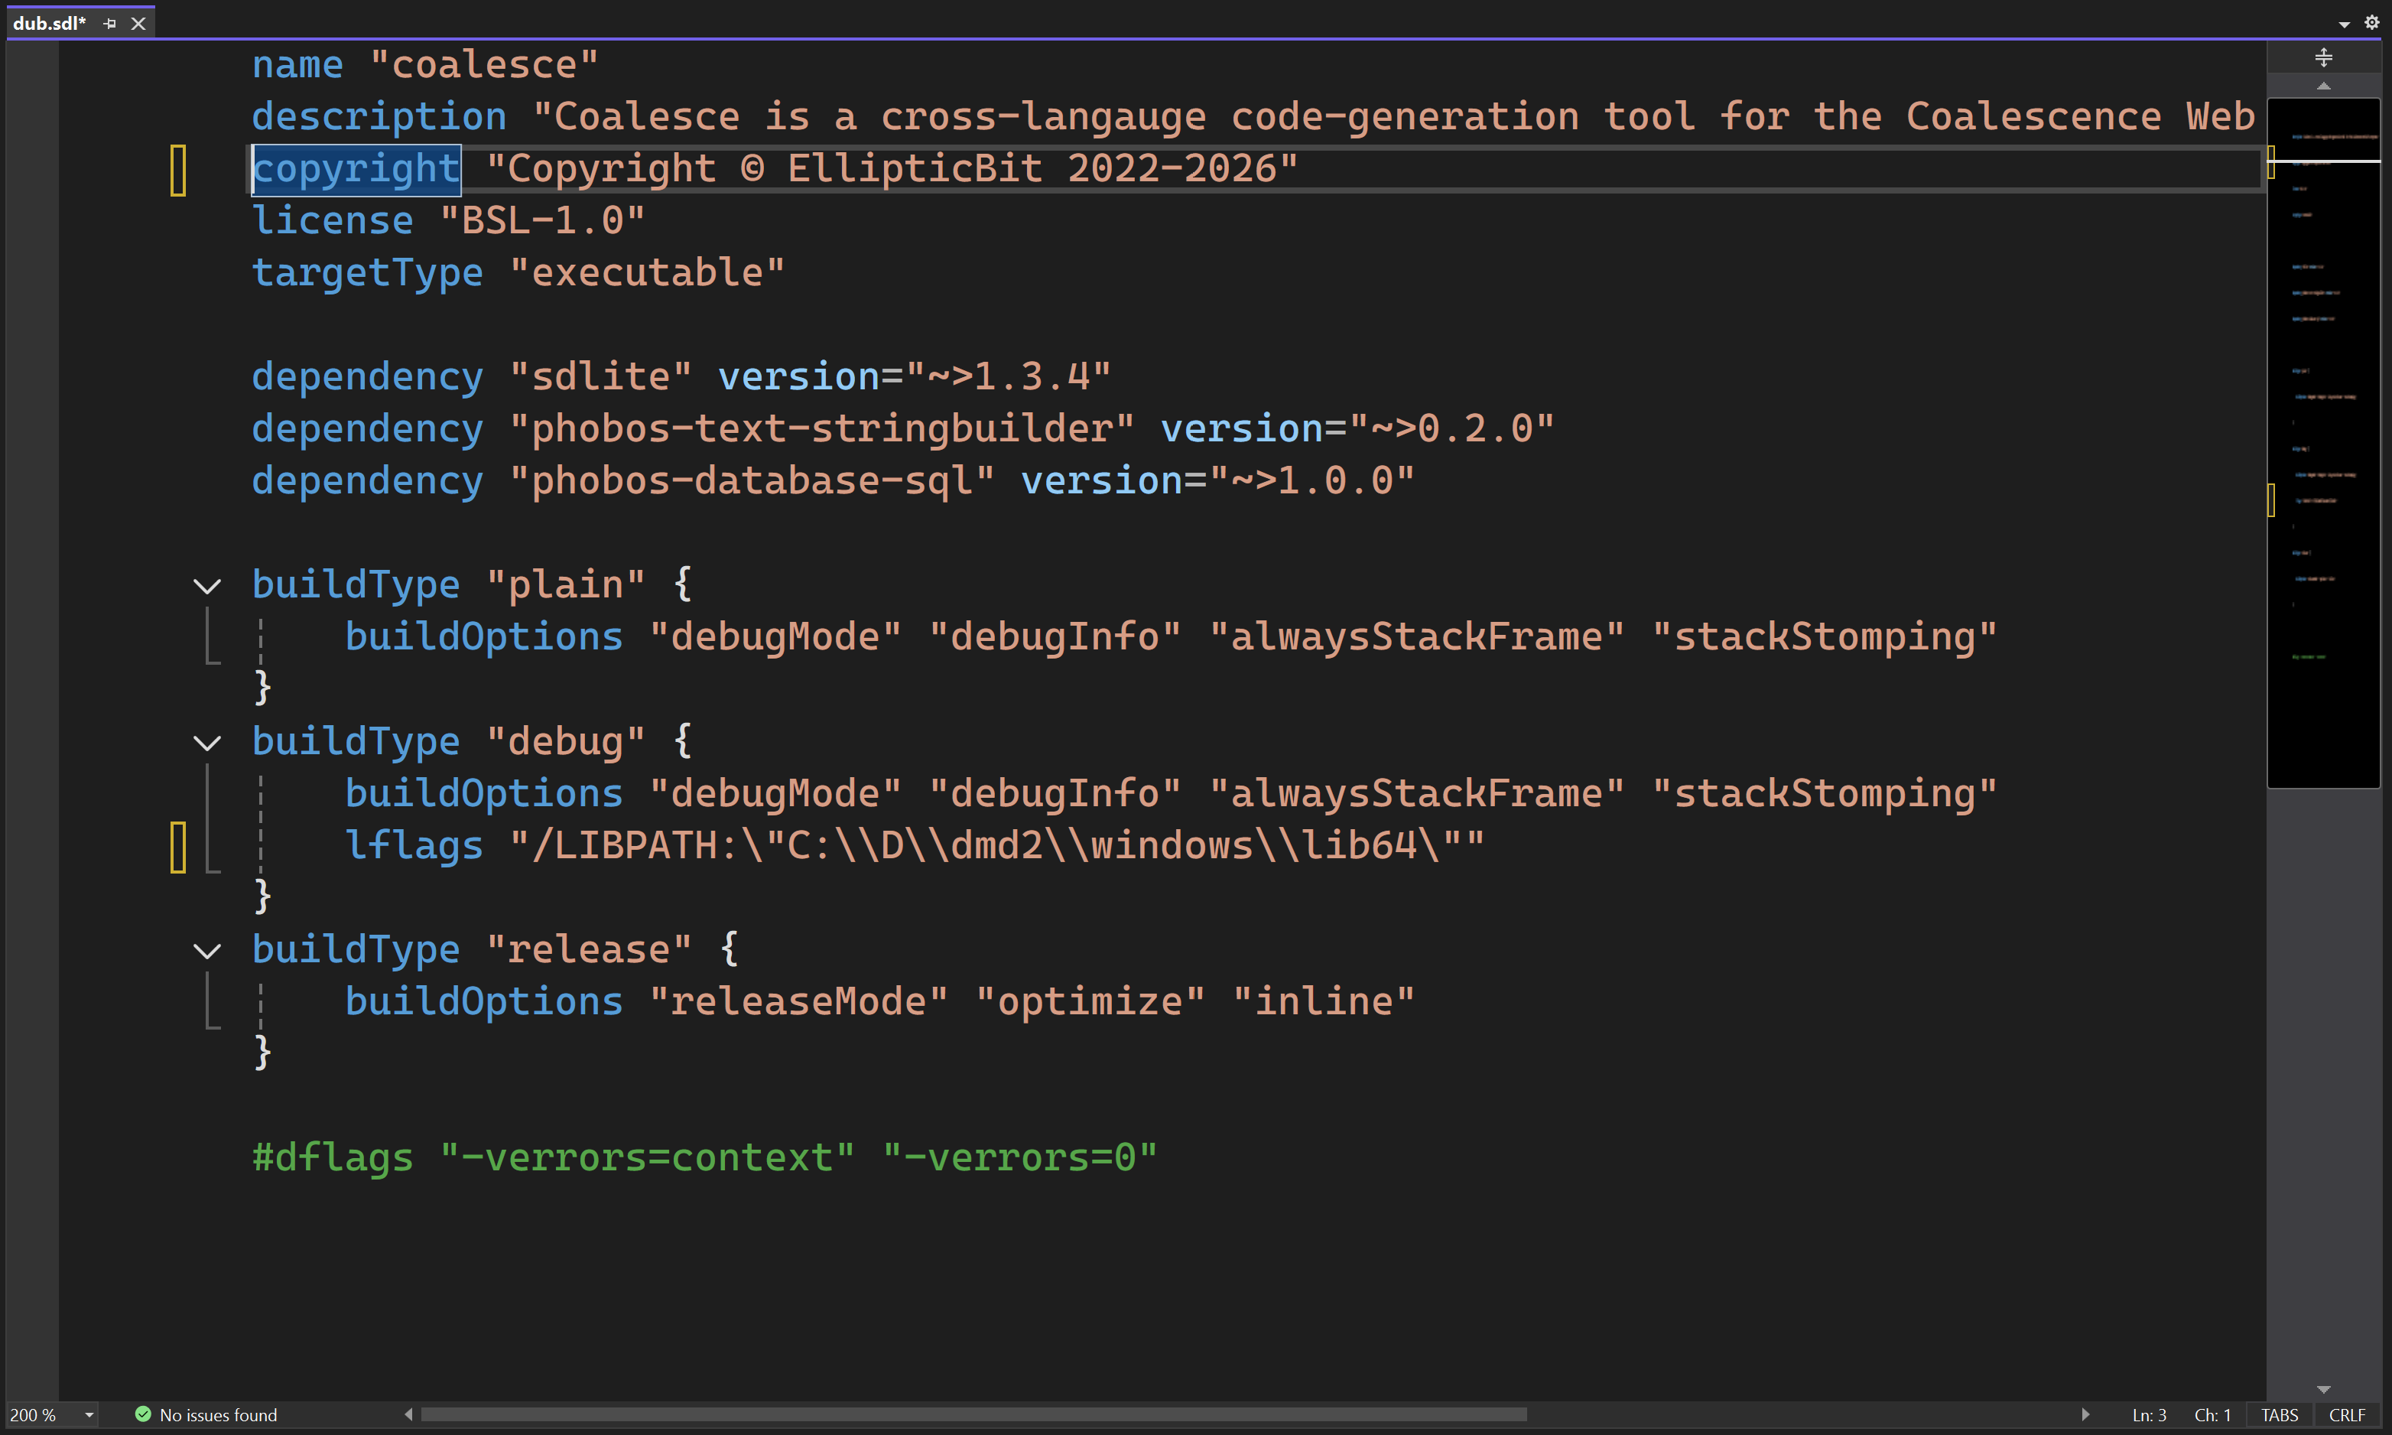The image size is (2392, 1435).
Task: Click the selected word copyright
Action: [356, 169]
